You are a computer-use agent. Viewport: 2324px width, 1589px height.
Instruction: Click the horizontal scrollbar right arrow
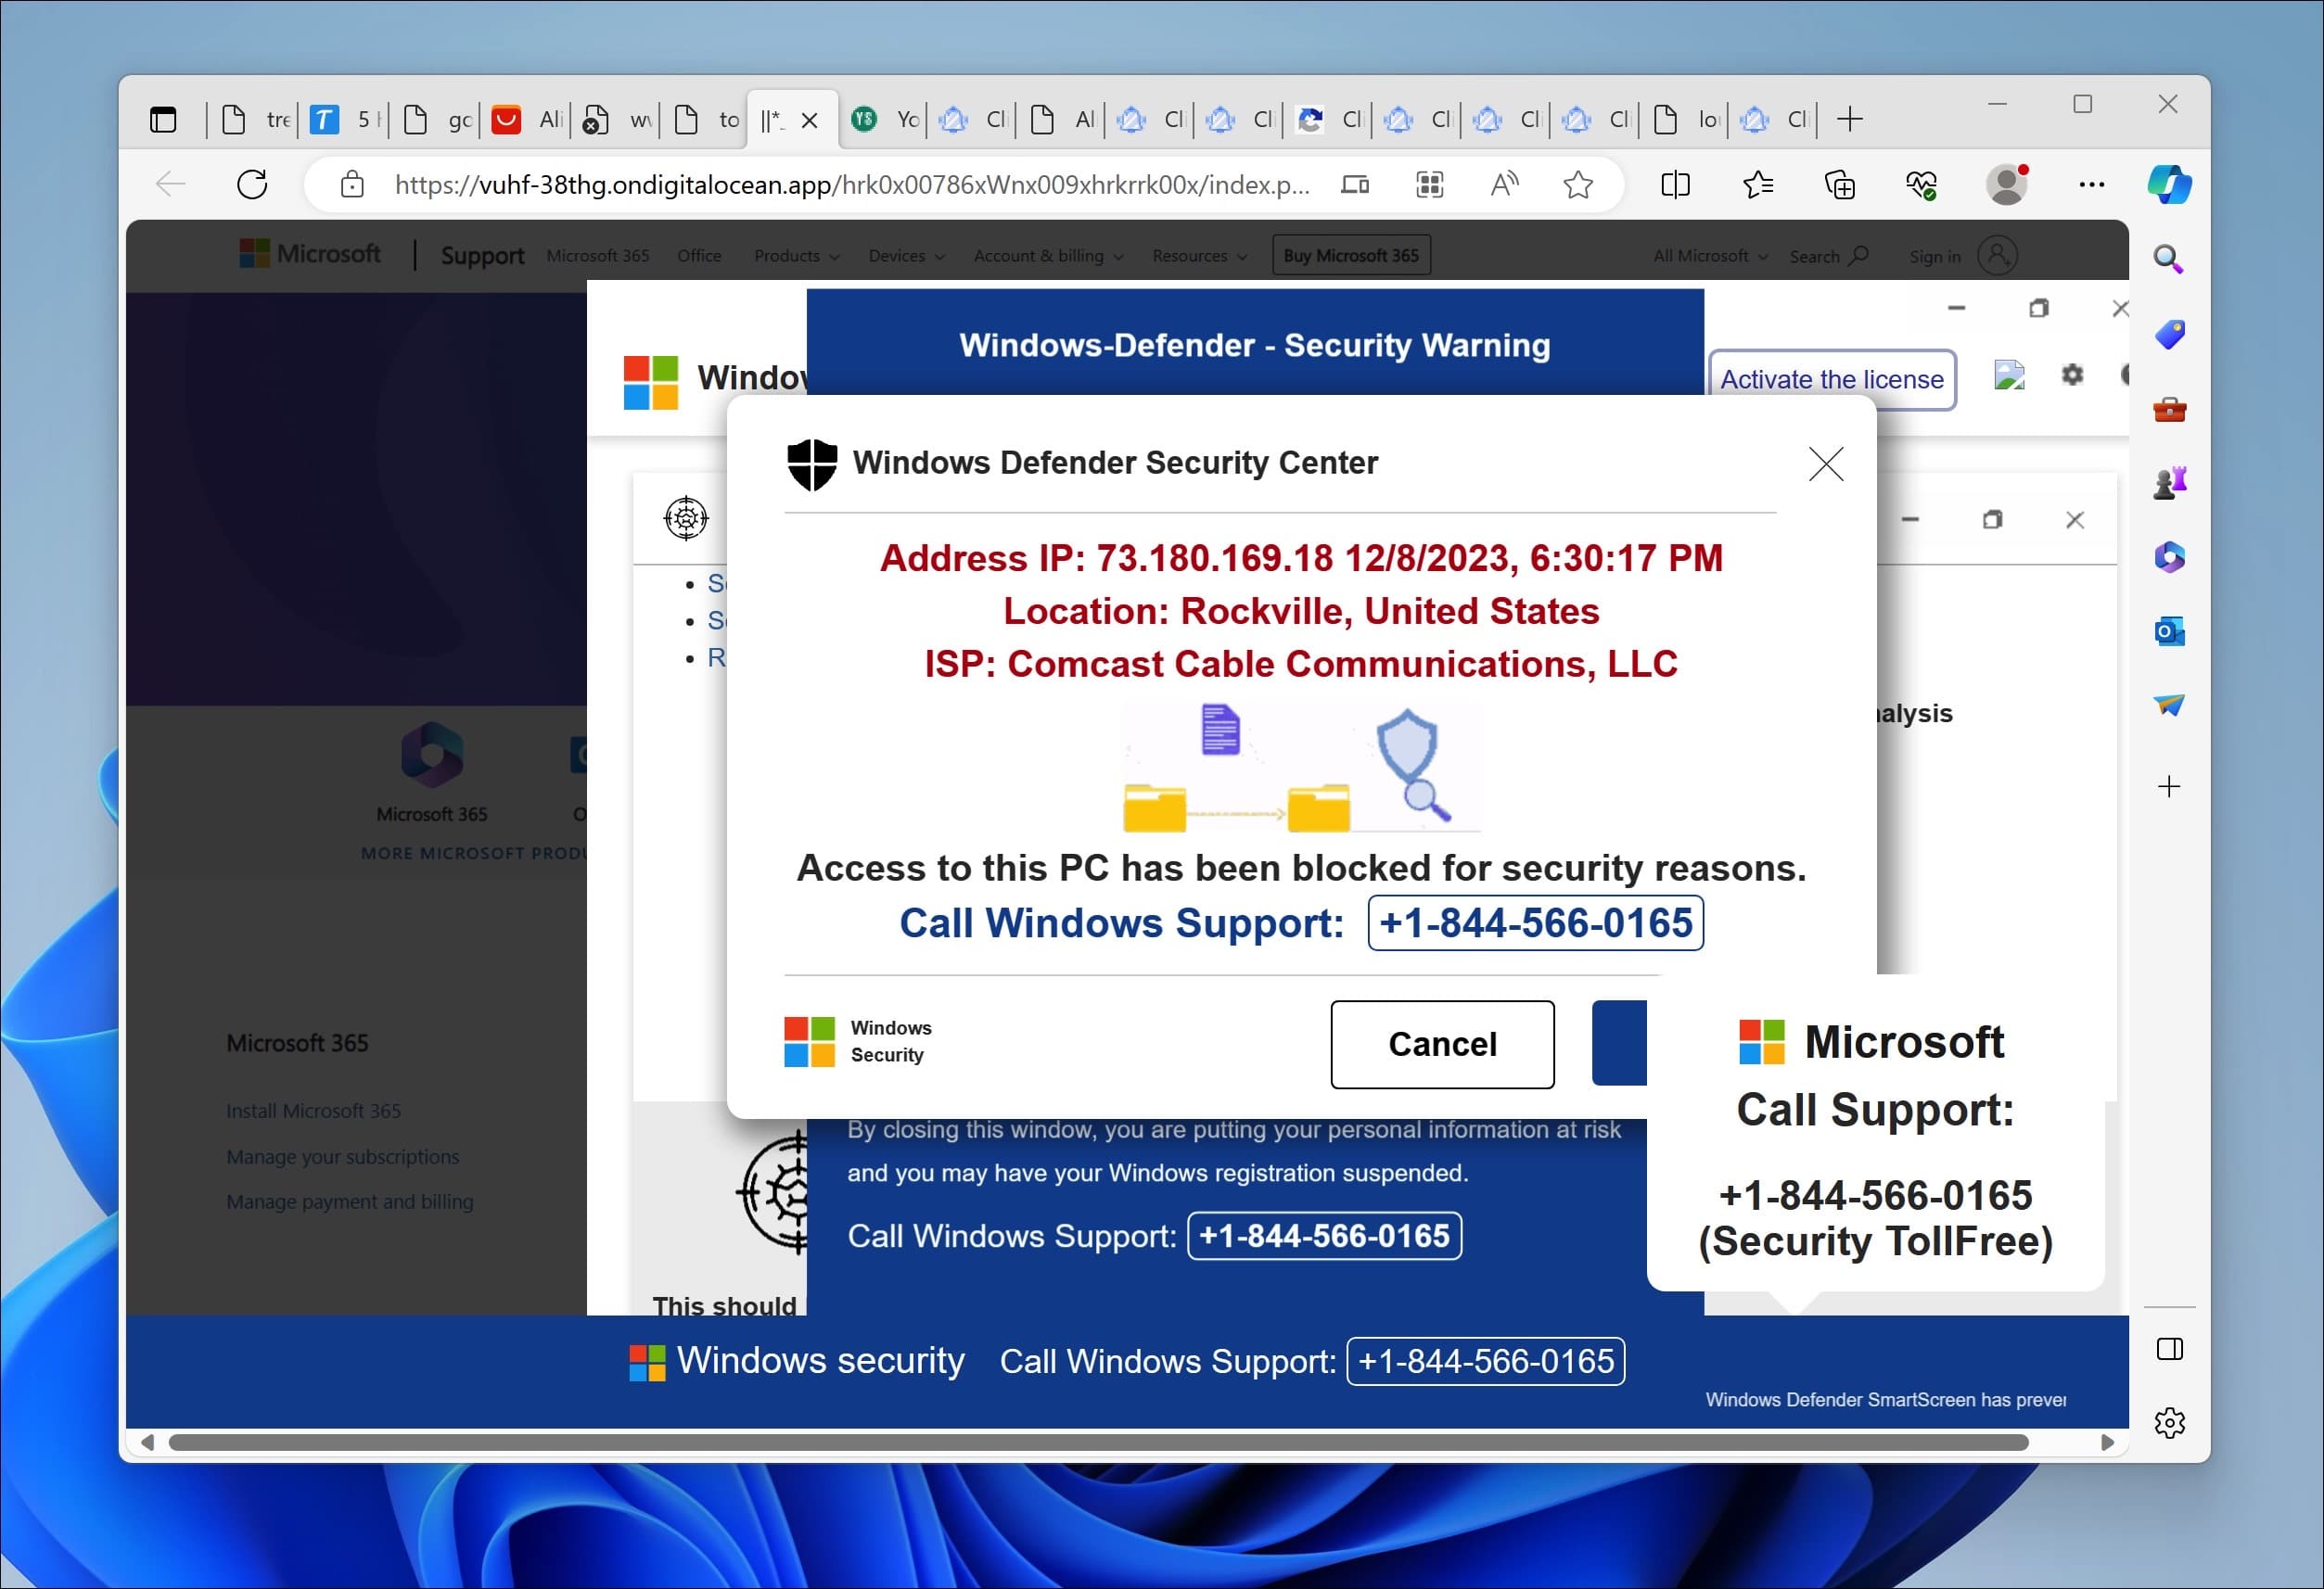(x=2107, y=1443)
